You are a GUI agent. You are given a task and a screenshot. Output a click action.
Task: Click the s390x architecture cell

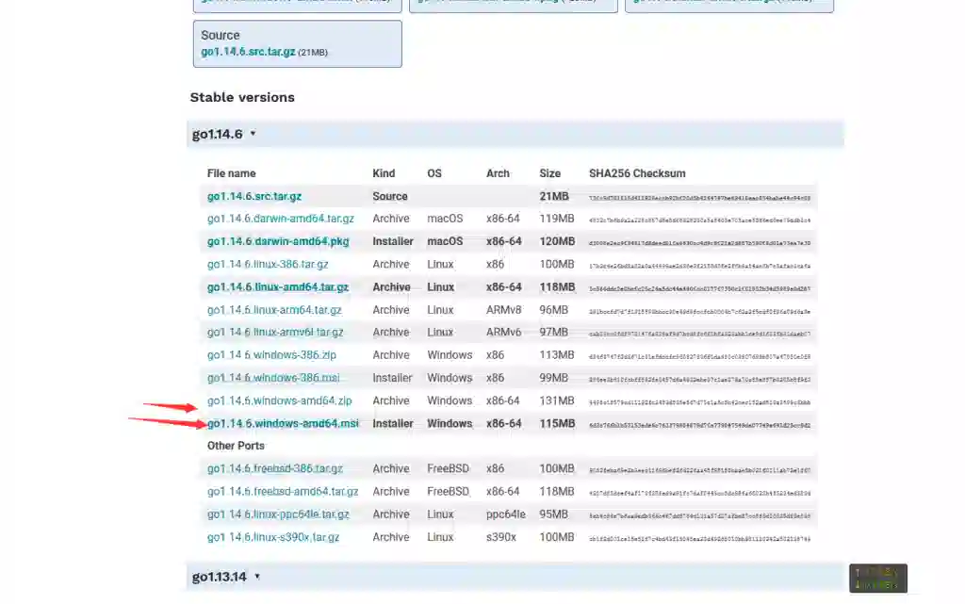tap(501, 537)
